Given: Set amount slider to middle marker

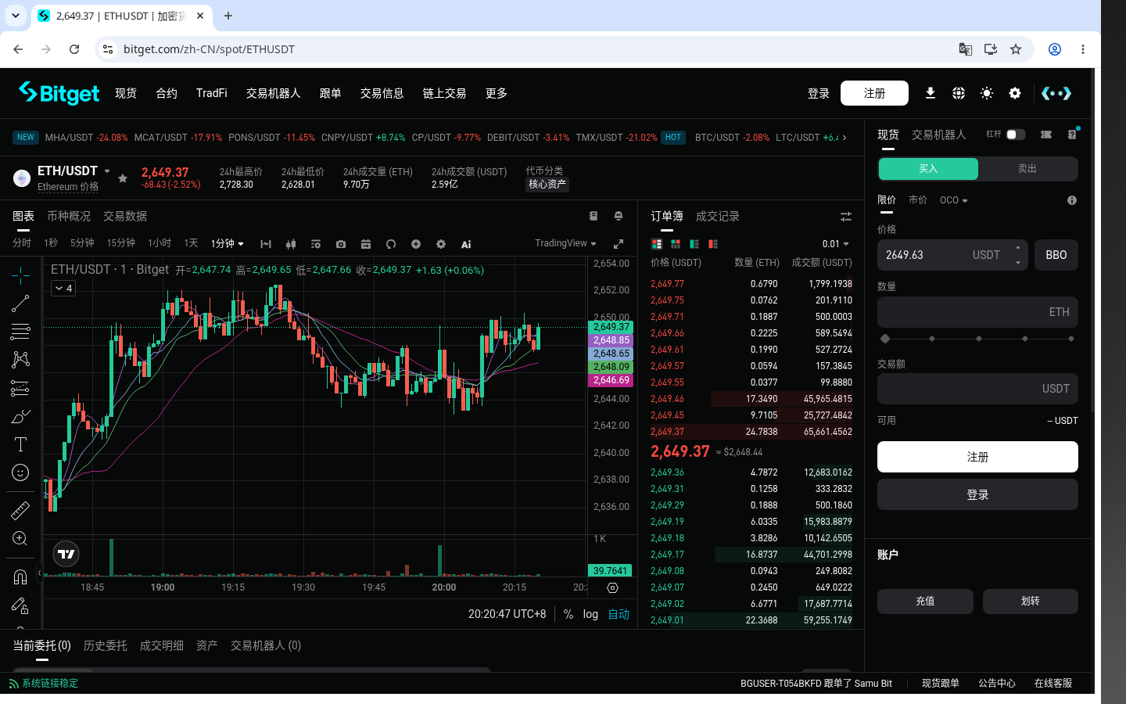Looking at the screenshot, I should pyautogui.click(x=979, y=339).
